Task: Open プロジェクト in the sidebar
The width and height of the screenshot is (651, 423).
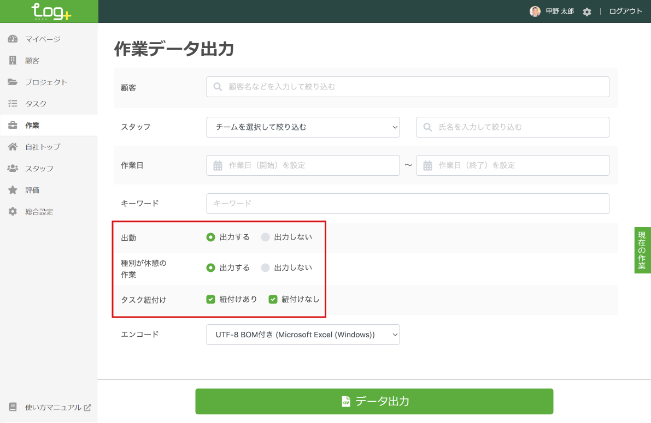Action: pyautogui.click(x=46, y=82)
